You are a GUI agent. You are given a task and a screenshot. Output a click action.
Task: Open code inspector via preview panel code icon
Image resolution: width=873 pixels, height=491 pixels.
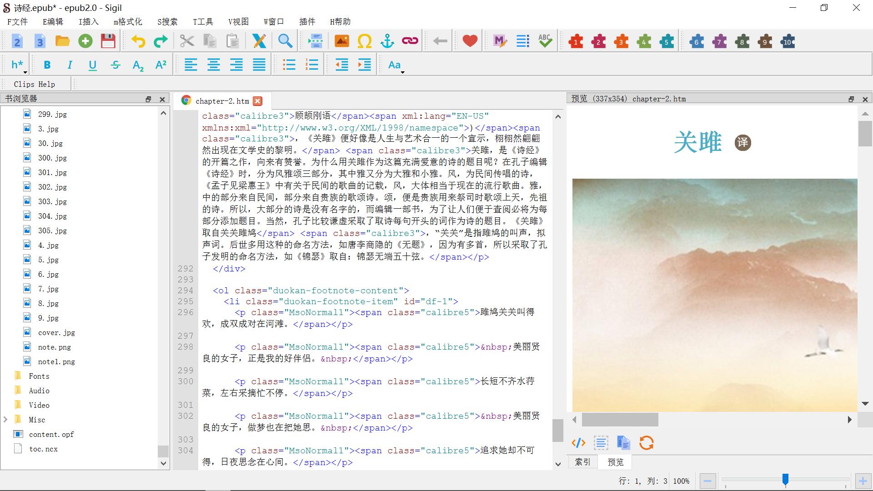pyautogui.click(x=578, y=443)
